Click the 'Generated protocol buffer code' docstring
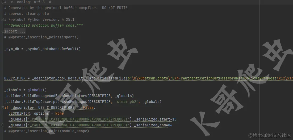Screen dimensions: 293x140 point(44,26)
